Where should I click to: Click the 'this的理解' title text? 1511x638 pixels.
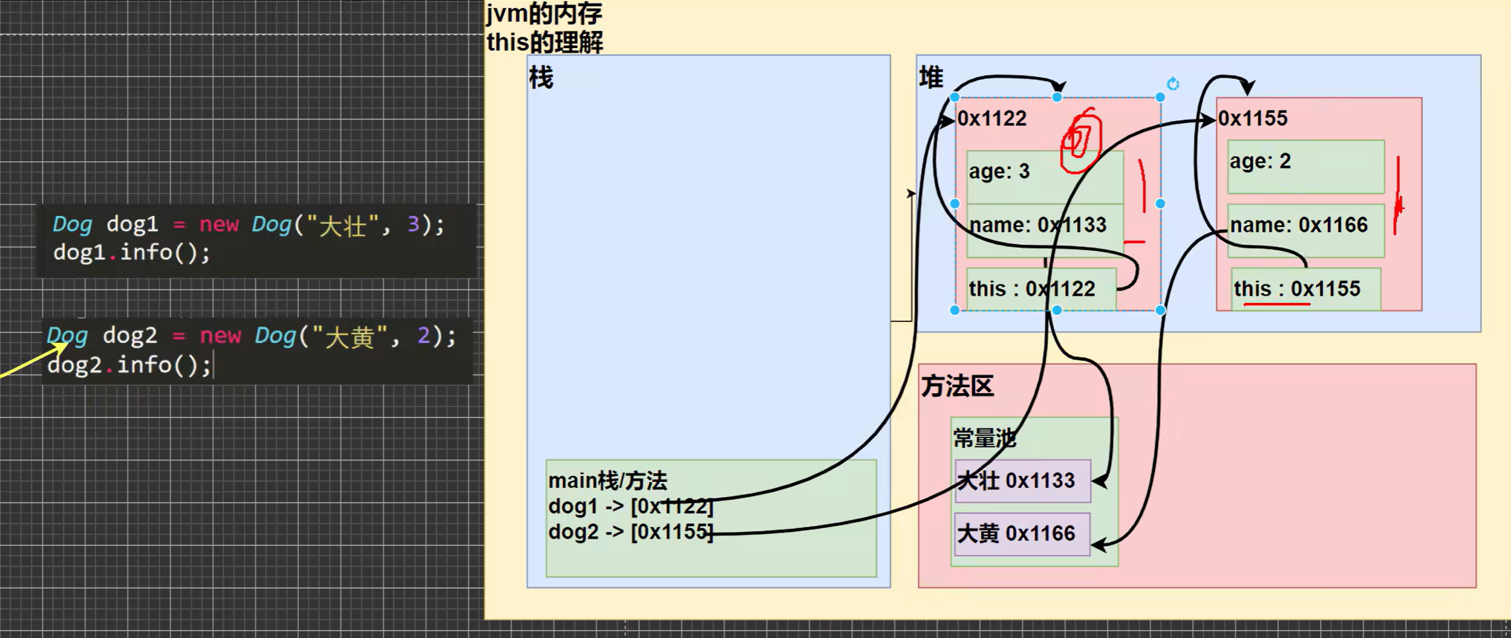(x=544, y=42)
